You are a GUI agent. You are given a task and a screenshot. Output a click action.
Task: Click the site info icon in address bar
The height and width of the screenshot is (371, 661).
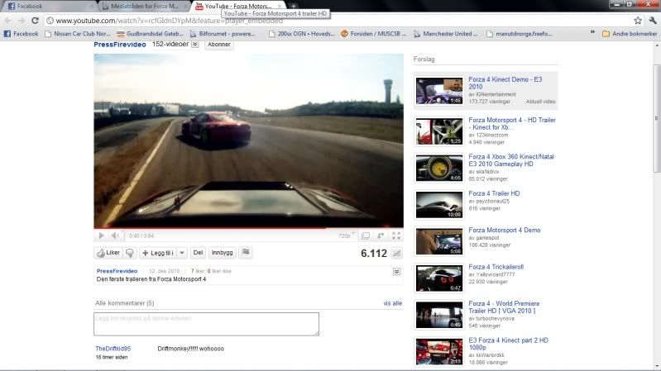tap(50, 21)
